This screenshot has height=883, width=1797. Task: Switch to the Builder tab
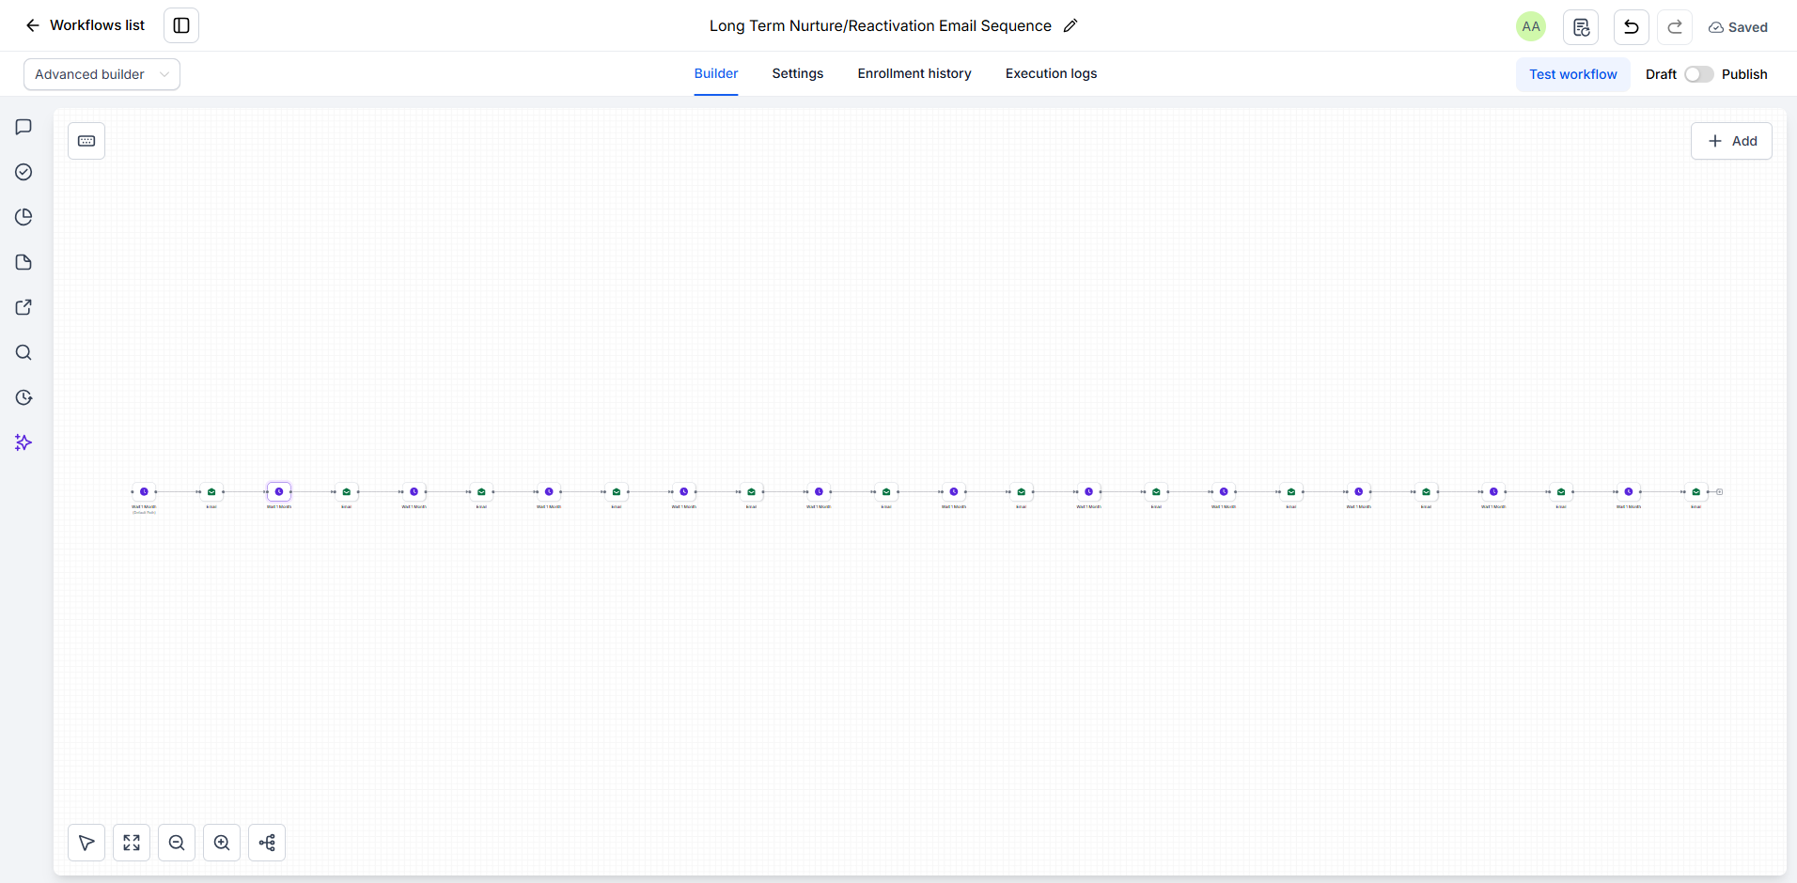click(x=716, y=73)
